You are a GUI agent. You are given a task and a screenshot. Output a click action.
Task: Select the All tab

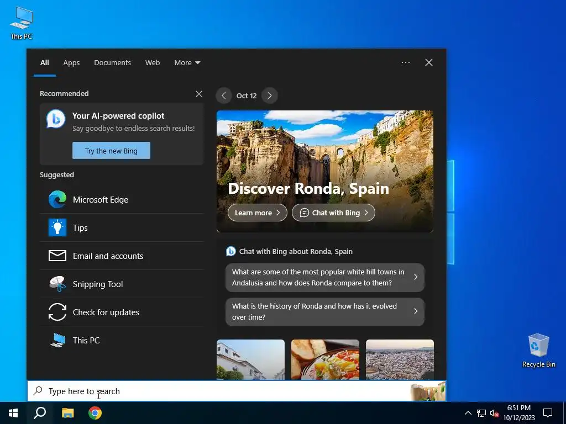[44, 63]
